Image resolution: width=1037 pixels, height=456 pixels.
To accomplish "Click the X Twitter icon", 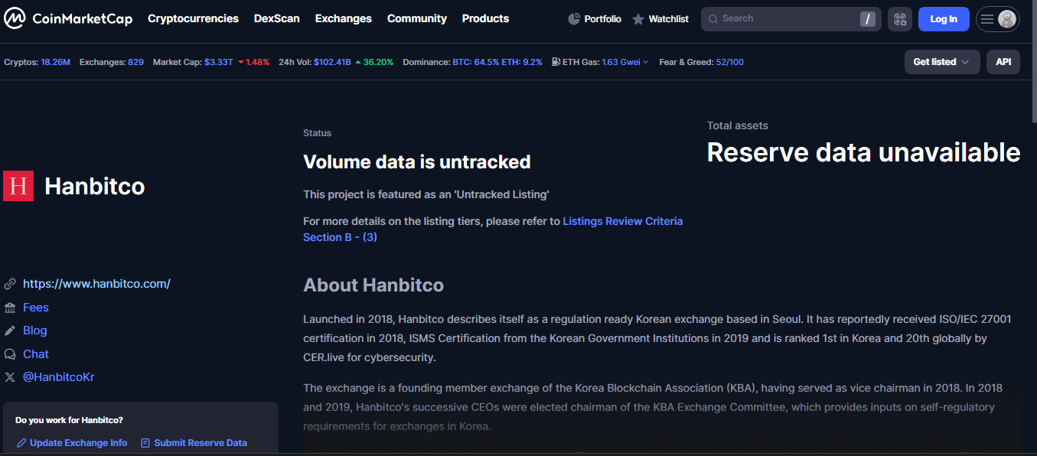I will pyautogui.click(x=10, y=377).
